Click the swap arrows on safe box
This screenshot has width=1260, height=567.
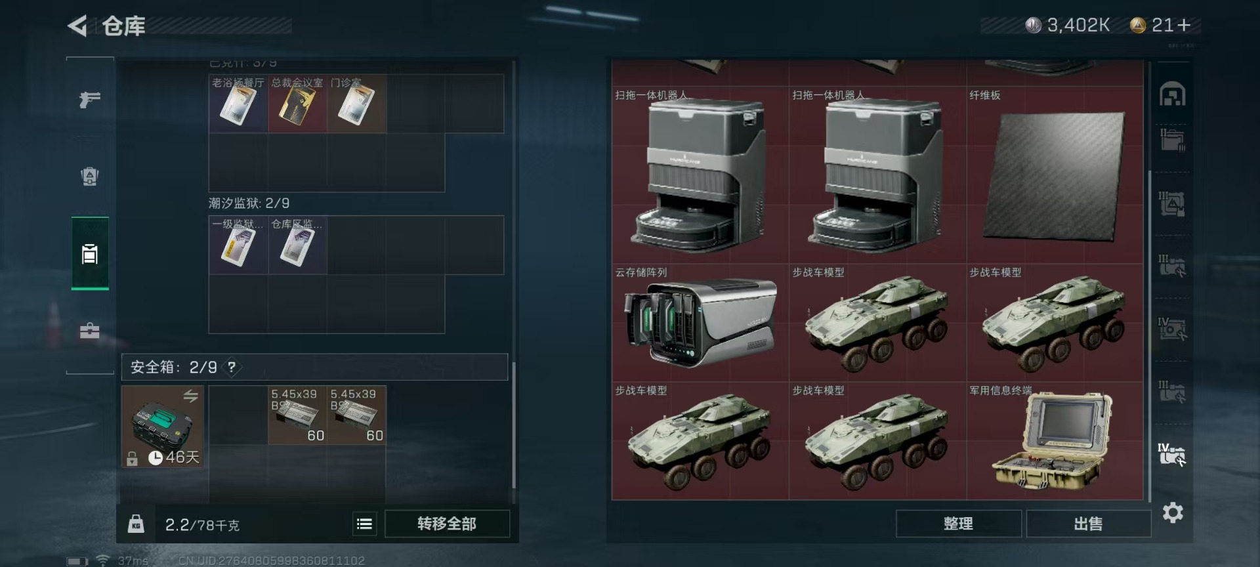coord(190,396)
